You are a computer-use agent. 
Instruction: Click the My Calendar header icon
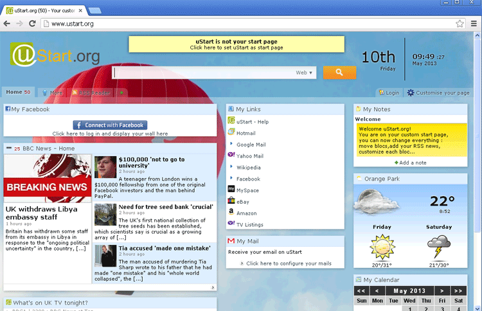tap(358, 280)
